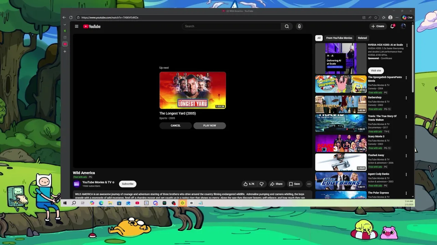
Task: Open browser settings and more menu
Action: (397, 17)
